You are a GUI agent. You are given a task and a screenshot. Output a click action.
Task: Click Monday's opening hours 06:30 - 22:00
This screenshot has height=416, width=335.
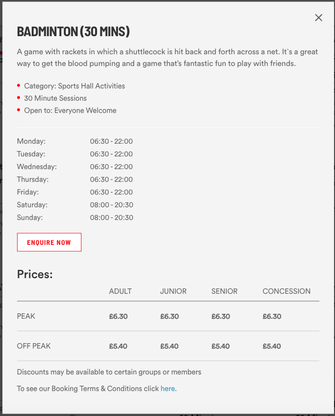[x=111, y=141]
